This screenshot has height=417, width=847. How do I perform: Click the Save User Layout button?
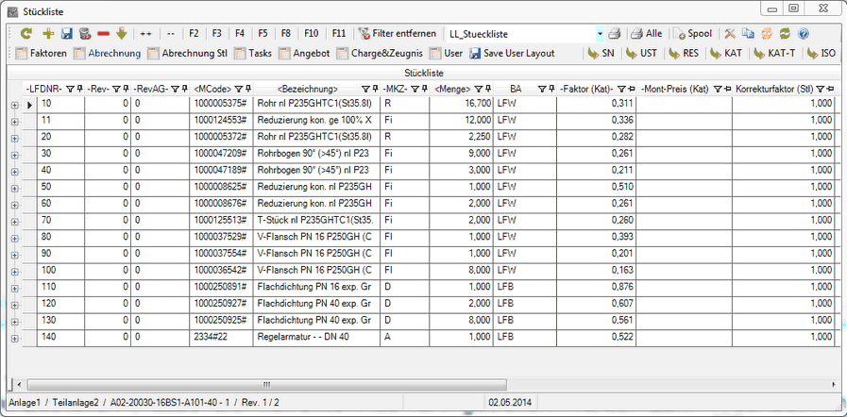(x=512, y=54)
